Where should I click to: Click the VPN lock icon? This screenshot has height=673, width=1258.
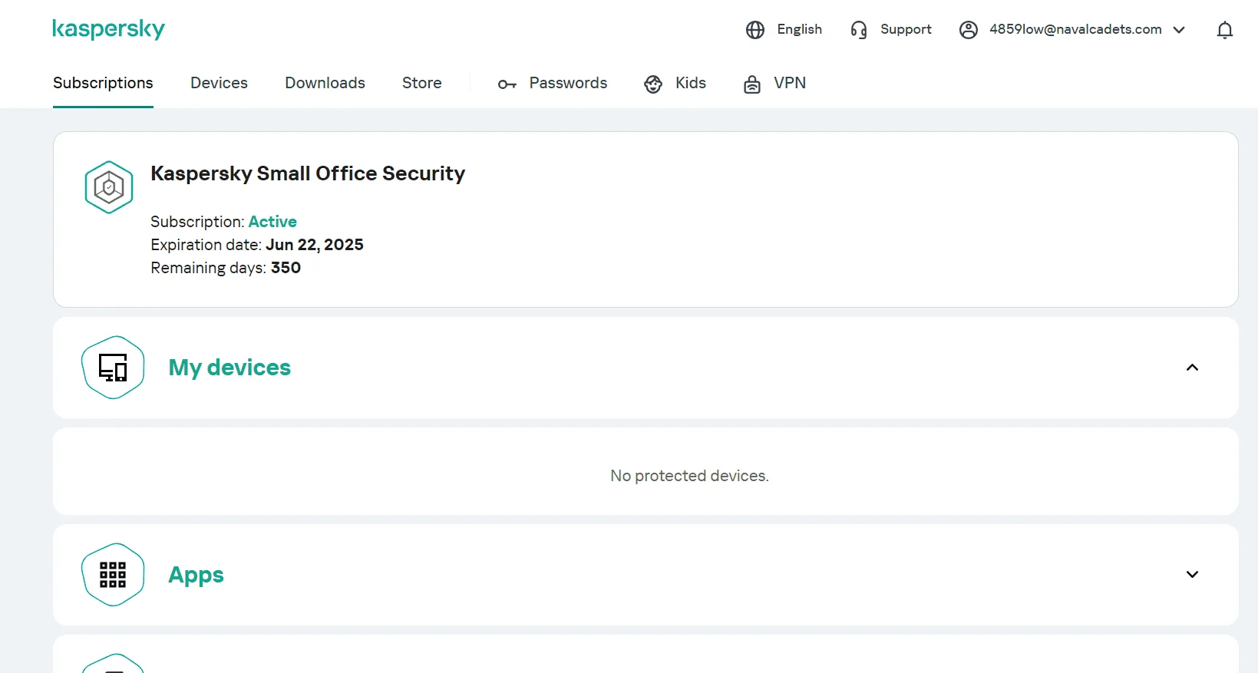752,84
